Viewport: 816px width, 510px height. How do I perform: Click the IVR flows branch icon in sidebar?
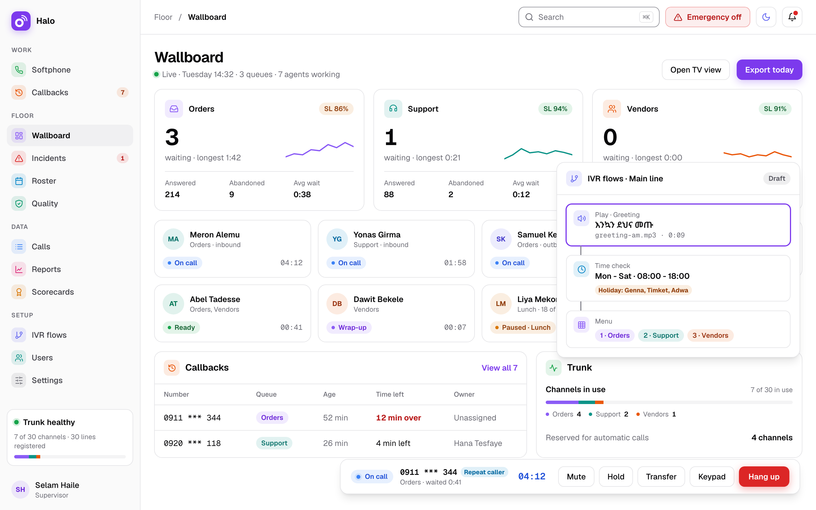pyautogui.click(x=19, y=335)
